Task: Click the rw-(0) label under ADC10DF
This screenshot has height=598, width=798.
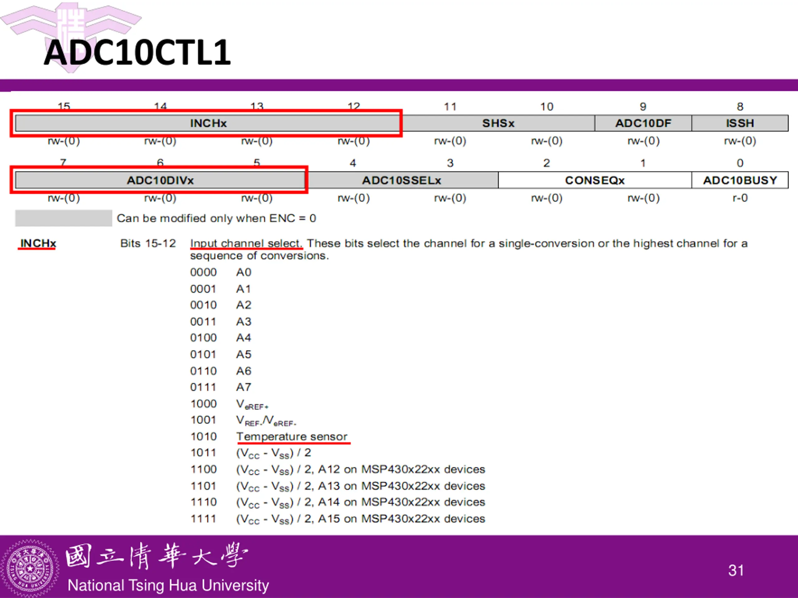Action: click(643, 141)
